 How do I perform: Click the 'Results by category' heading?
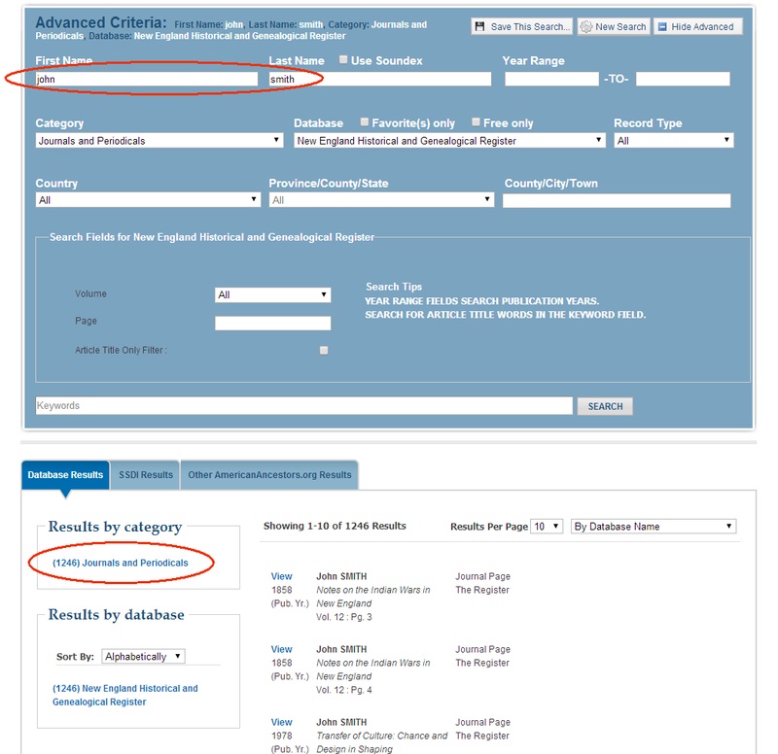coord(115,527)
